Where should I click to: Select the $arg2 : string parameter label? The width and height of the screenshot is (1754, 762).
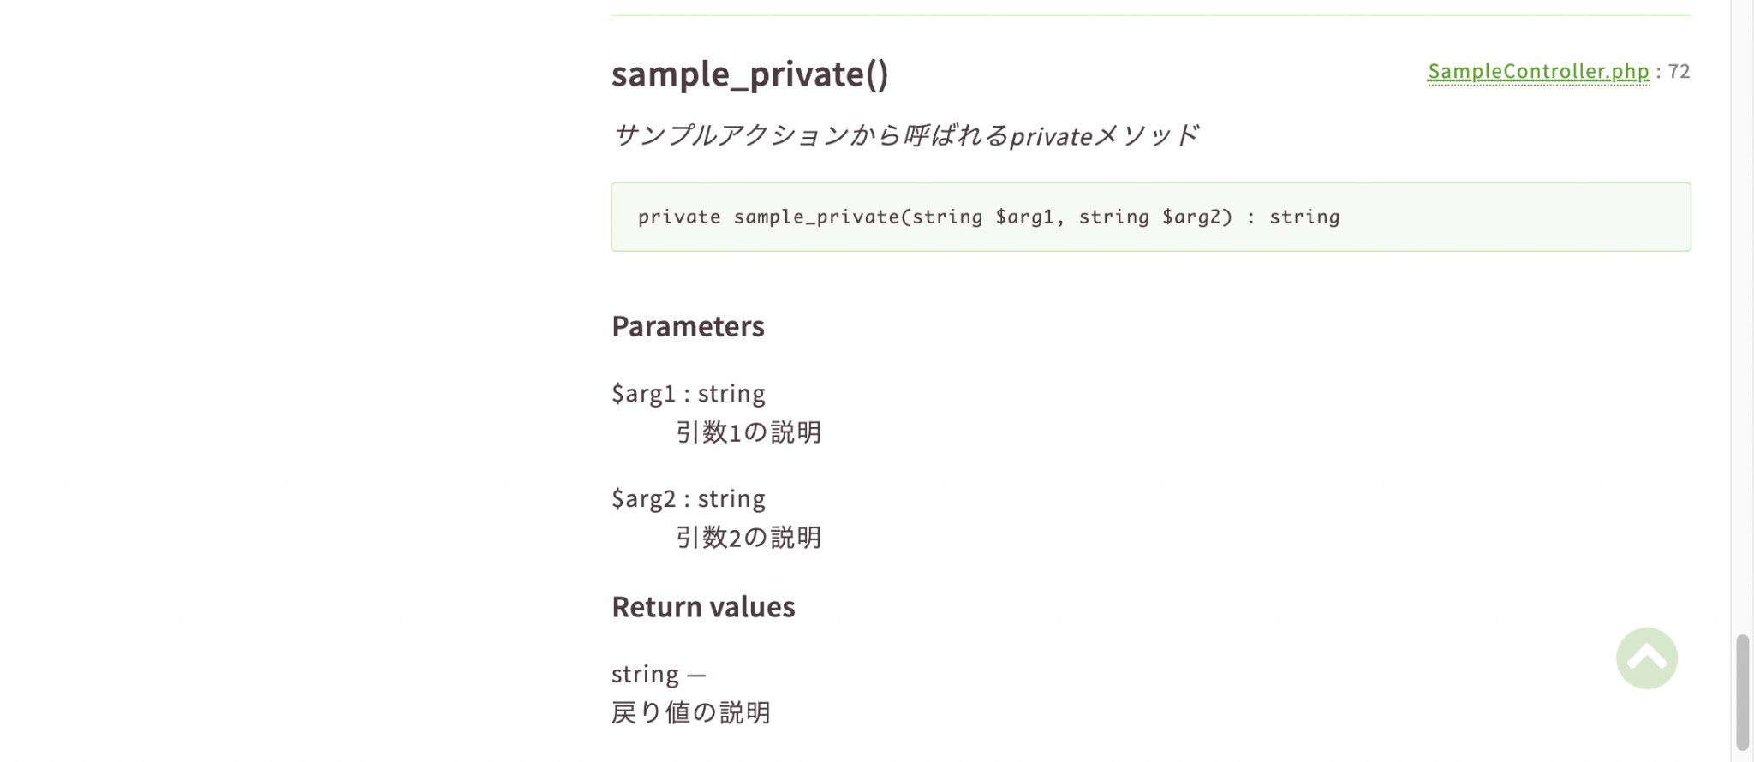(688, 497)
